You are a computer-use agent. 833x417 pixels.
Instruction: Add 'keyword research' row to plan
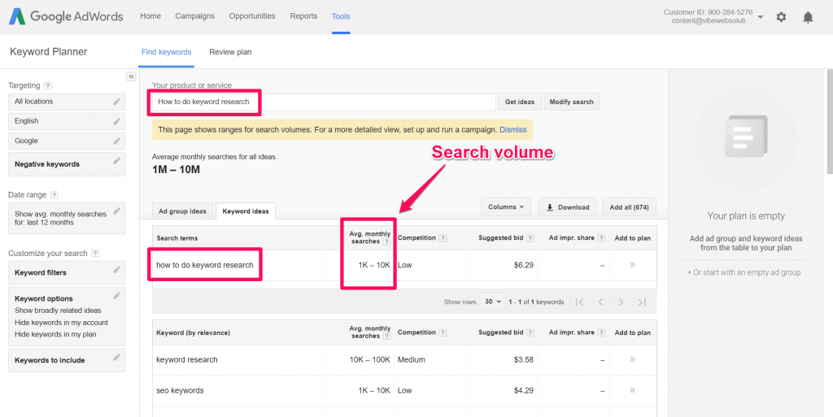pos(632,360)
